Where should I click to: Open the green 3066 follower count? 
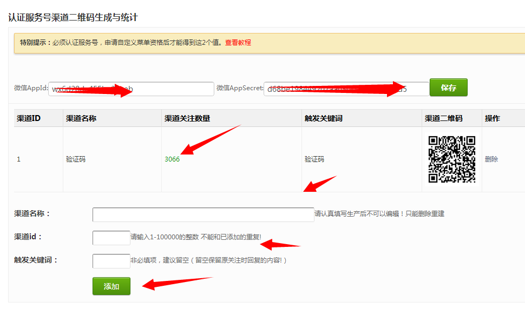(172, 159)
